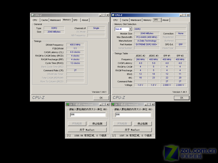This screenshot has height=163, width=218.
Task: Click SPD Ext. value EPP
Action: tap(181, 45)
